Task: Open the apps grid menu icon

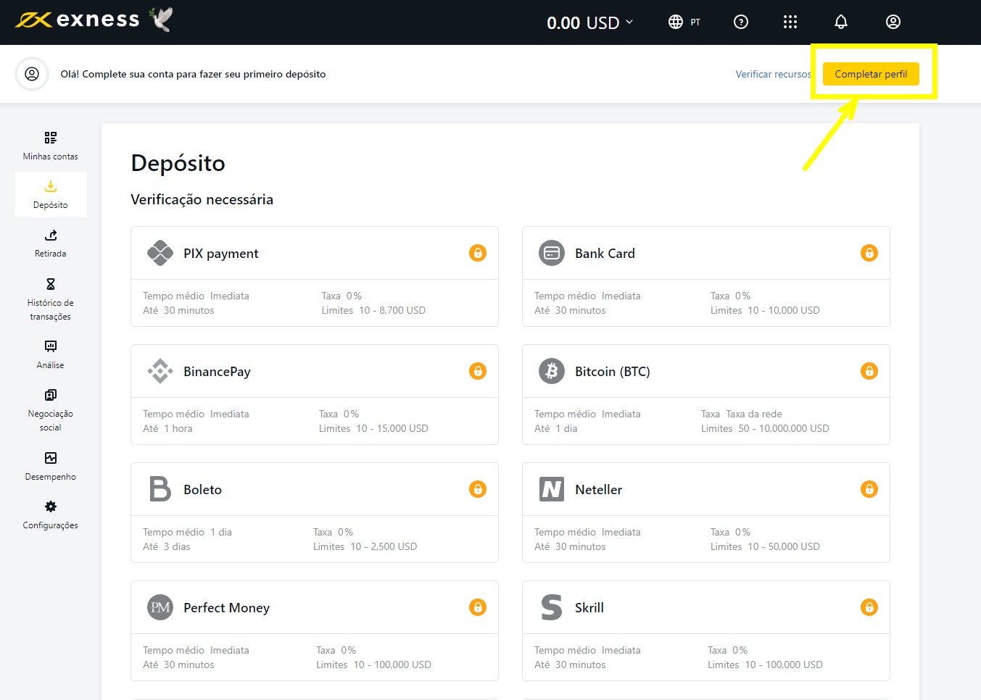Action: coord(790,22)
